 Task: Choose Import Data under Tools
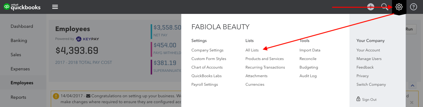coord(310,50)
